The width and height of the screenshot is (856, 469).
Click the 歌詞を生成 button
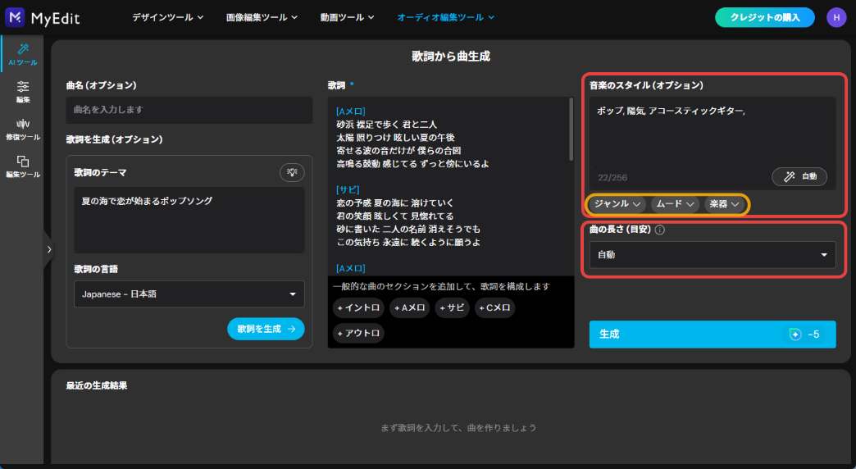coord(266,329)
